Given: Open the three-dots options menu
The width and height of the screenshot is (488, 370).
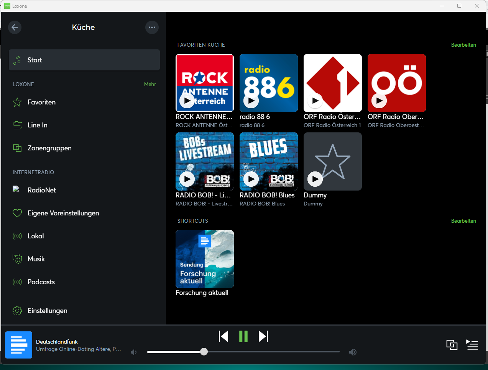Looking at the screenshot, I should pos(152,27).
